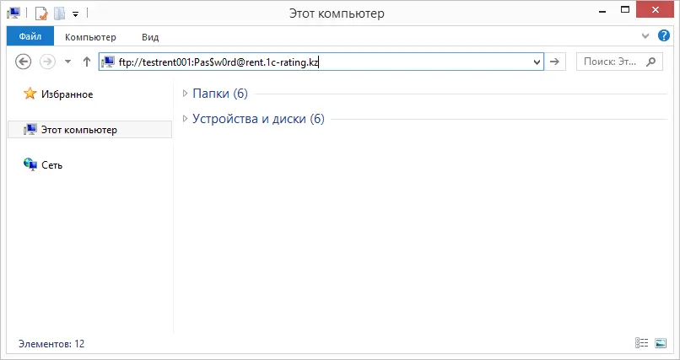Viewport: 680px width, 360px height.
Task: Click the Forward navigation arrow
Action: tap(48, 62)
